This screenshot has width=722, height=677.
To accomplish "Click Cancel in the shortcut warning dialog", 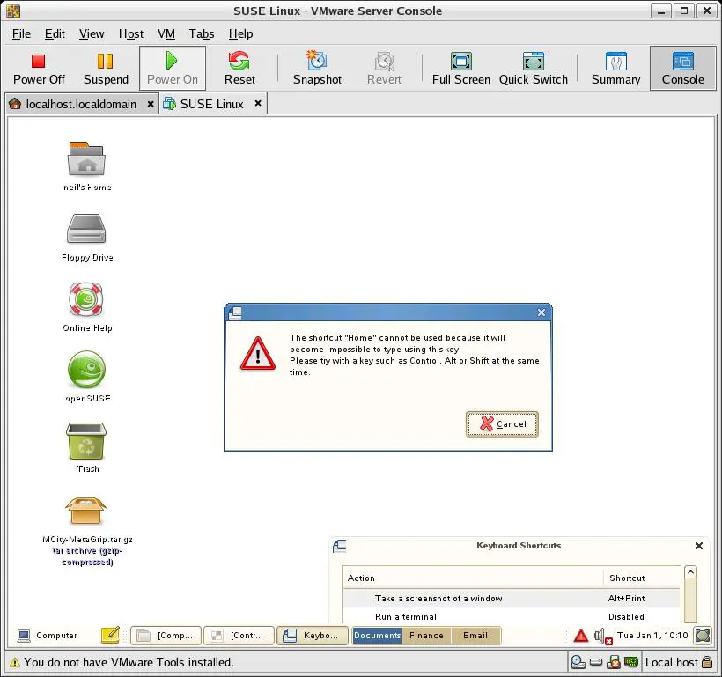I will click(x=502, y=423).
